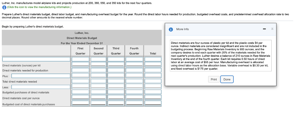294x121 pixels.
Task: Click the 'Total direct materials needed' row label
Action: [x=20, y=82]
